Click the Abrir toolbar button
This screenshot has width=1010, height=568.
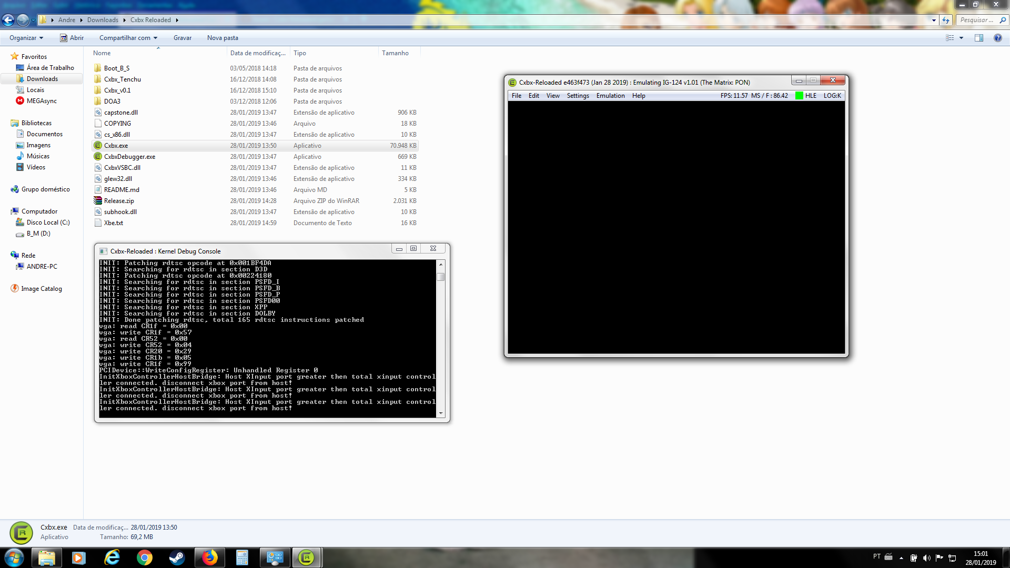click(x=72, y=38)
